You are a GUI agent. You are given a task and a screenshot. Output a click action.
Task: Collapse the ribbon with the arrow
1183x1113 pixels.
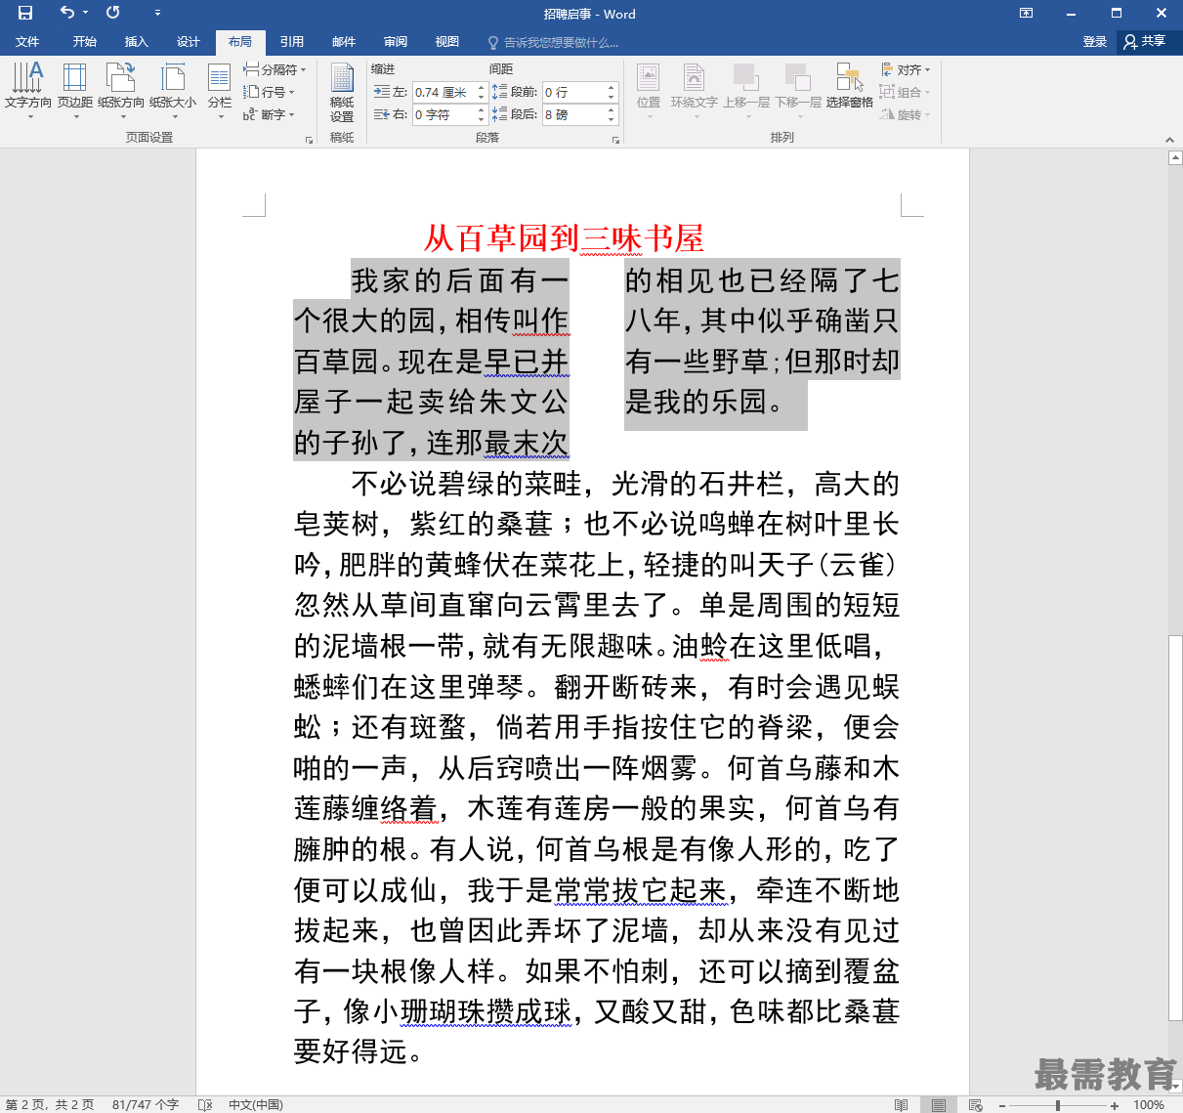[1169, 140]
